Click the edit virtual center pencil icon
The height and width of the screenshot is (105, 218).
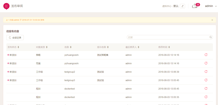(x=182, y=6)
